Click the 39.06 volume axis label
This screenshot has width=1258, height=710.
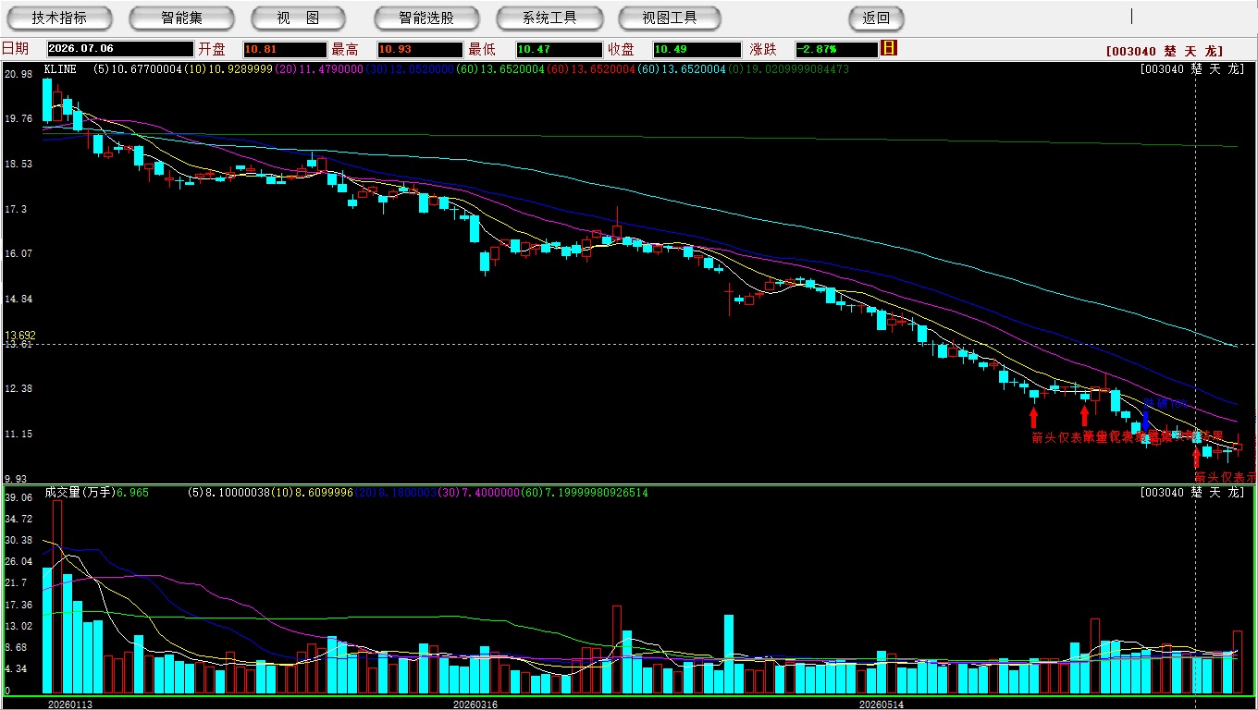(x=18, y=497)
